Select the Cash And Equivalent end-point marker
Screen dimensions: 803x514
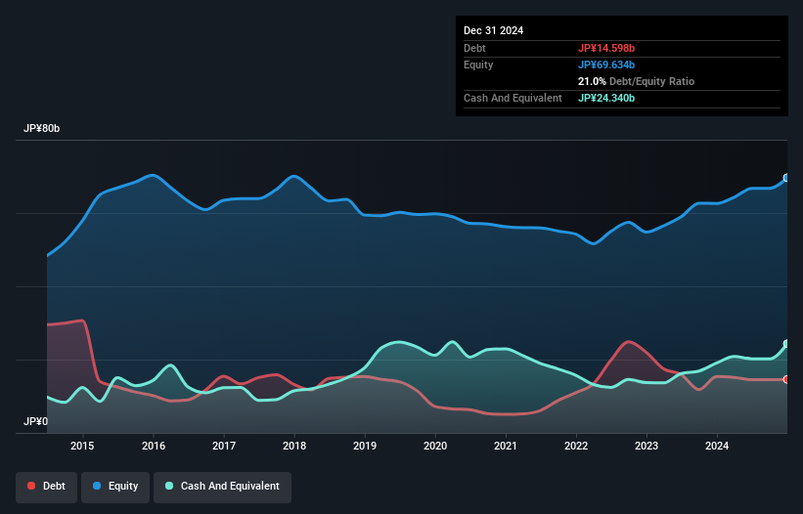[786, 344]
